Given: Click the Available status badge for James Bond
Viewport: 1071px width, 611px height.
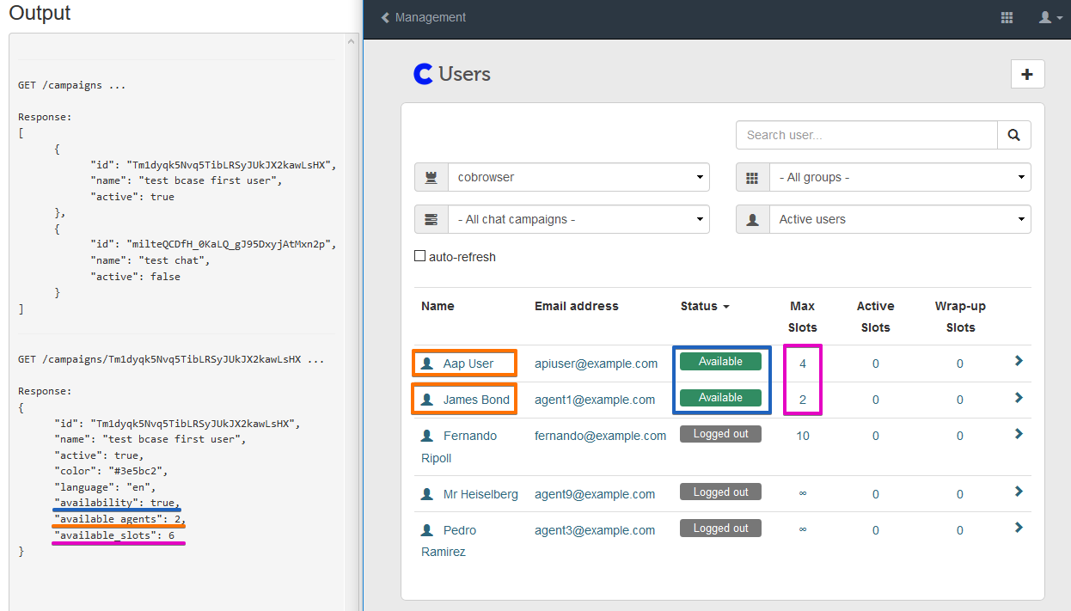Looking at the screenshot, I should [720, 398].
